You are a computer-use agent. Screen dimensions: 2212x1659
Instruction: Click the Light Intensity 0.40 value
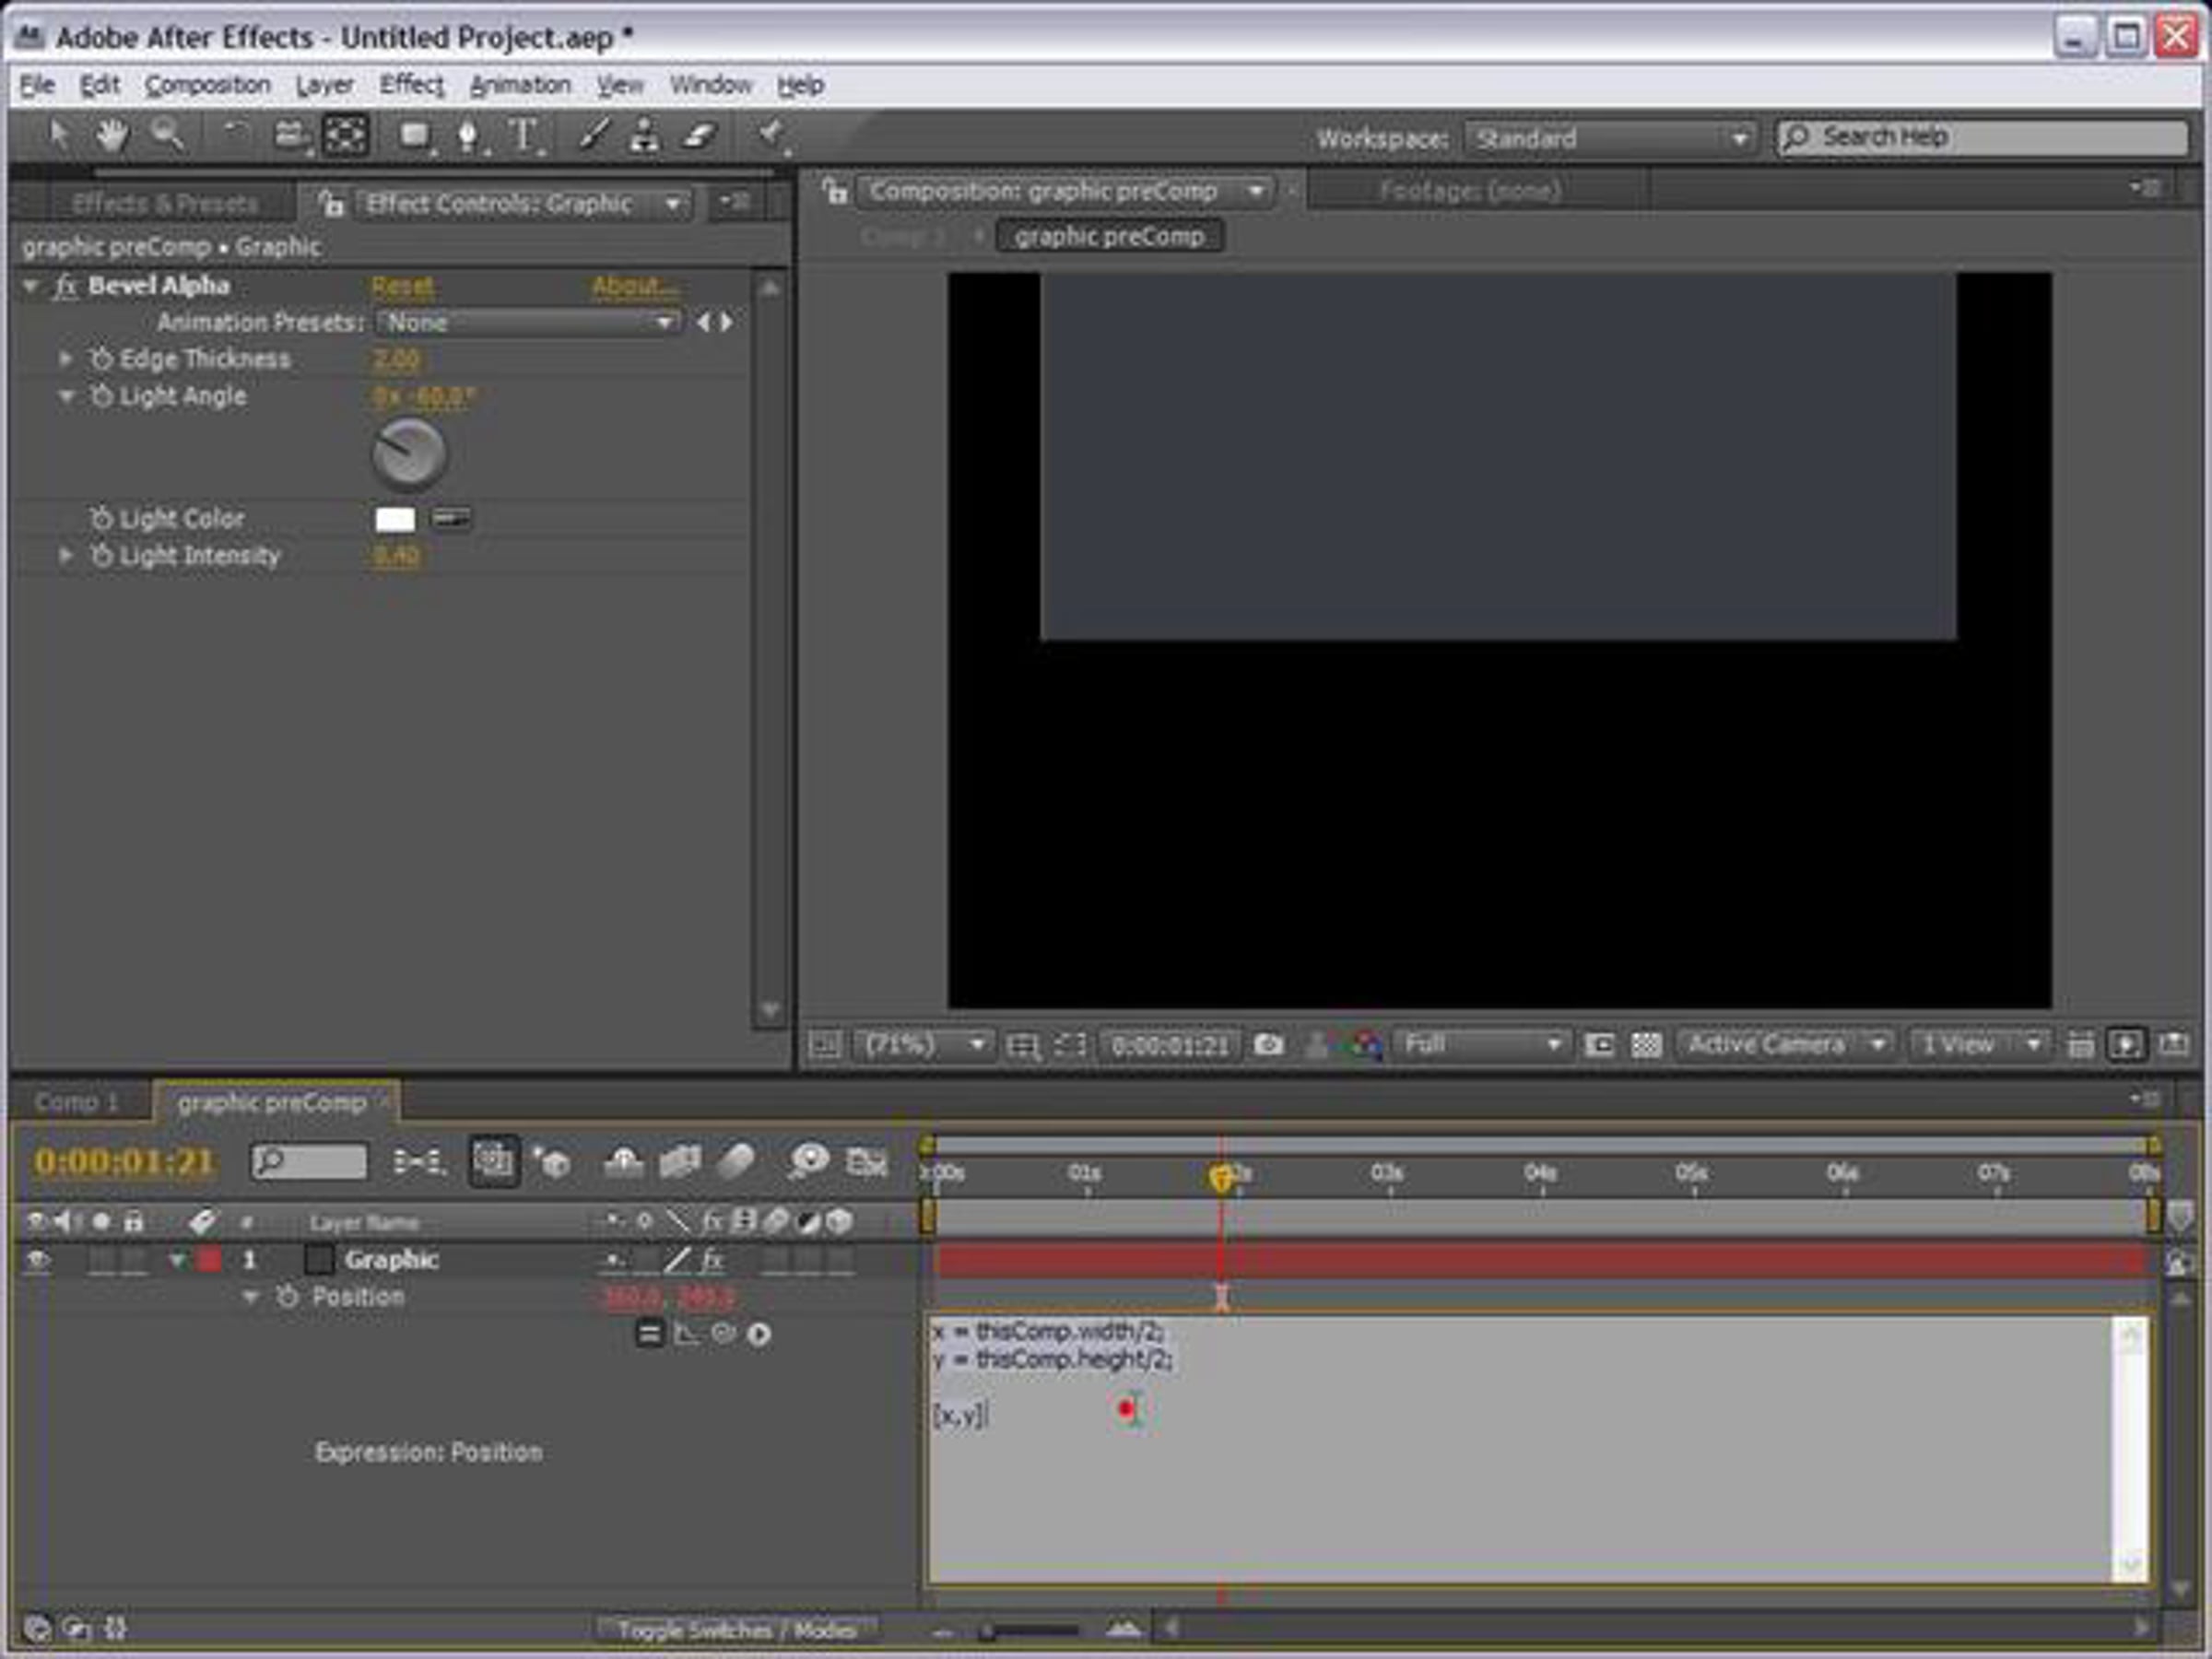(x=396, y=556)
